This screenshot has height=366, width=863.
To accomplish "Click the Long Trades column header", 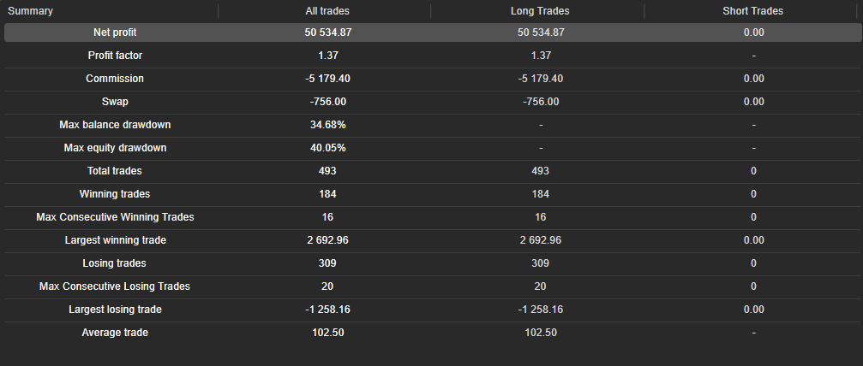I will pos(540,11).
